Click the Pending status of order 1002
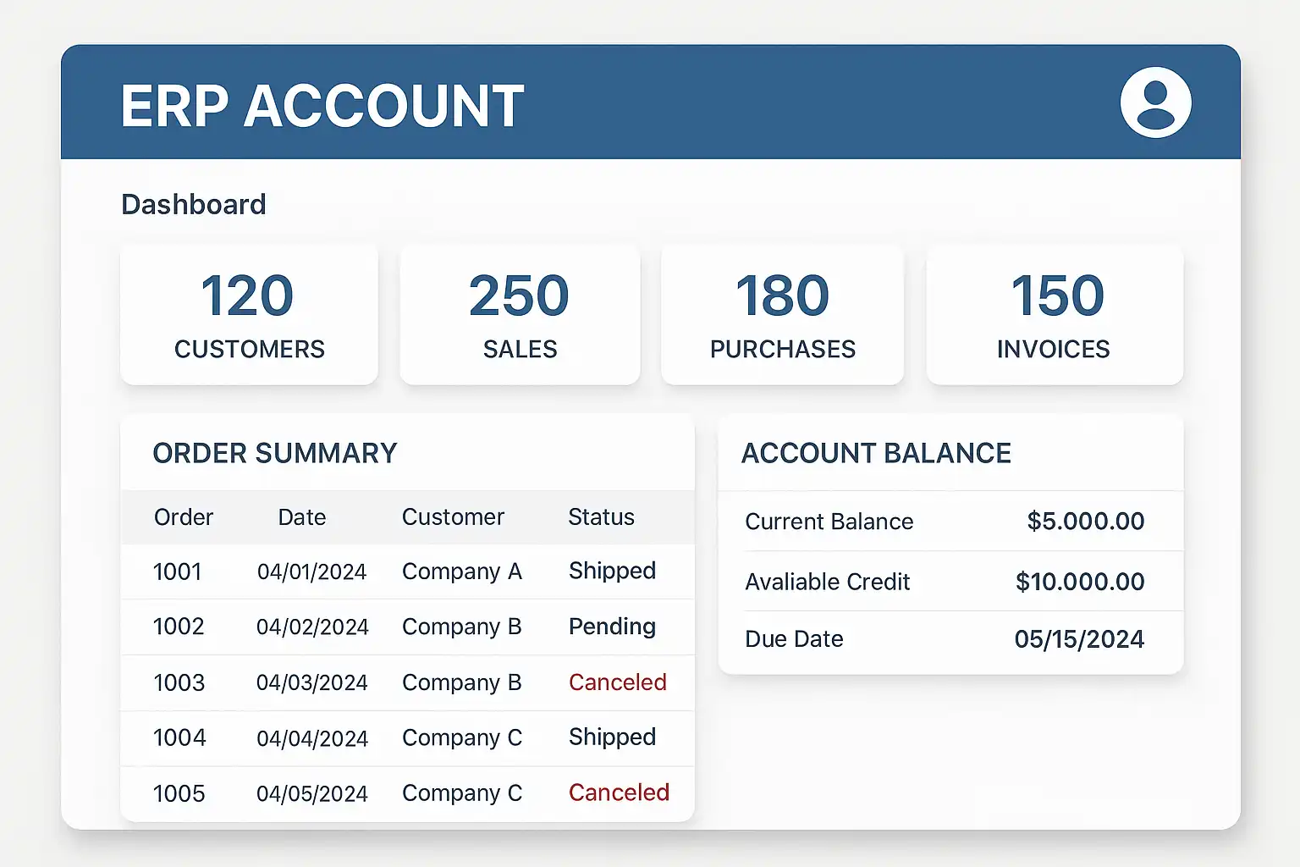Viewport: 1300px width, 867px height. [612, 627]
